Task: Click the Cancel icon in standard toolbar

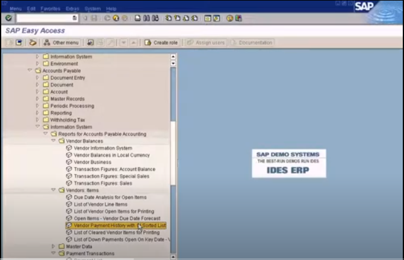Action: [x=125, y=18]
